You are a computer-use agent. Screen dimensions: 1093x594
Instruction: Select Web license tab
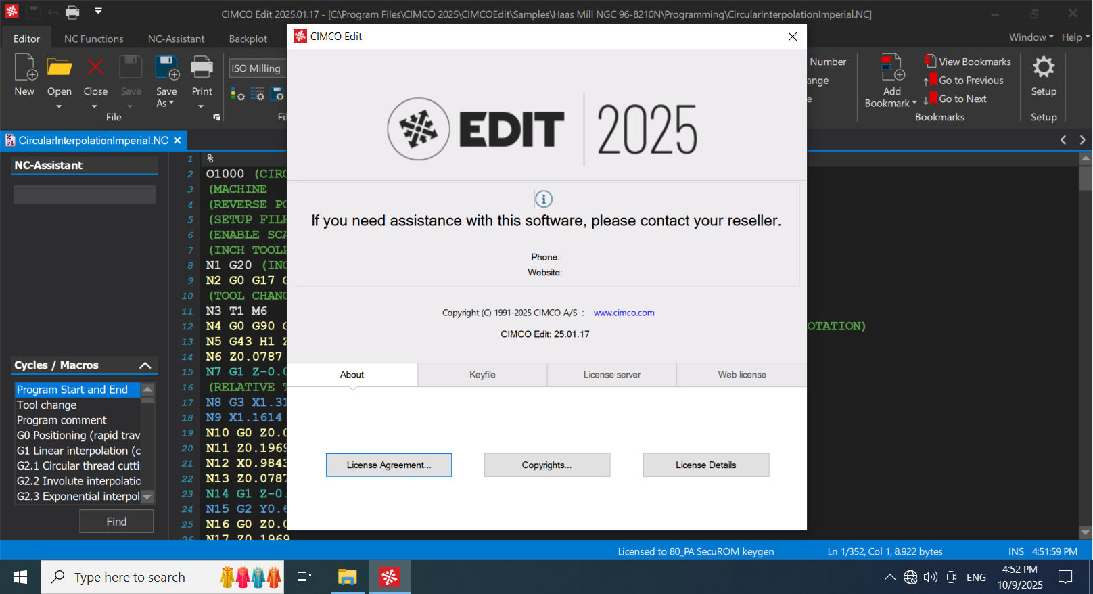click(x=742, y=375)
